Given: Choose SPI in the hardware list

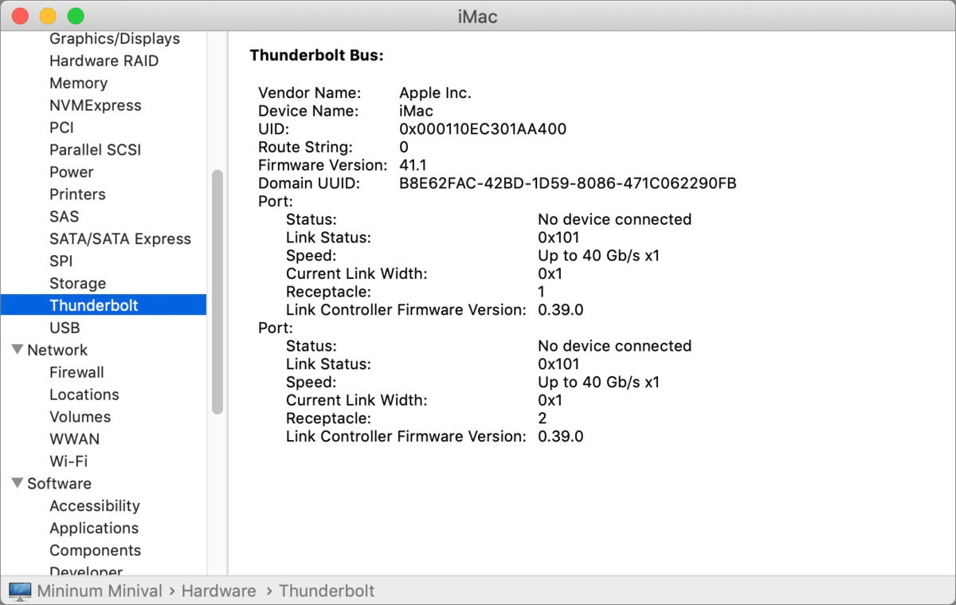Looking at the screenshot, I should pos(61,261).
